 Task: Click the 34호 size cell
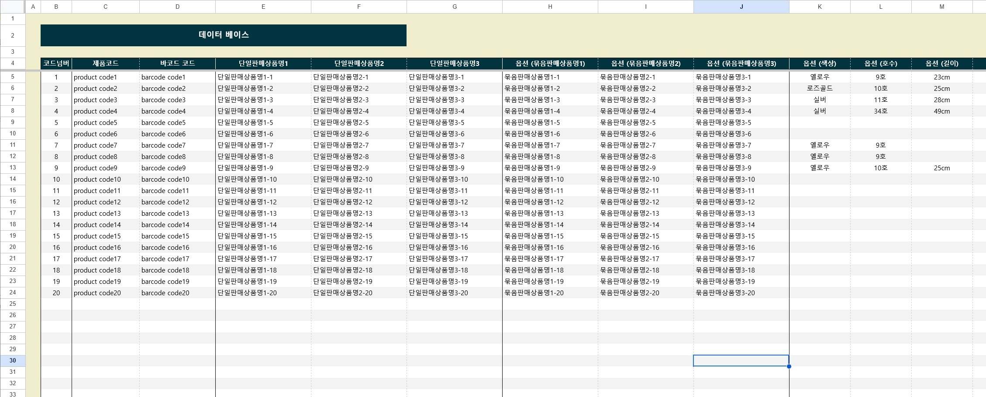coord(880,111)
